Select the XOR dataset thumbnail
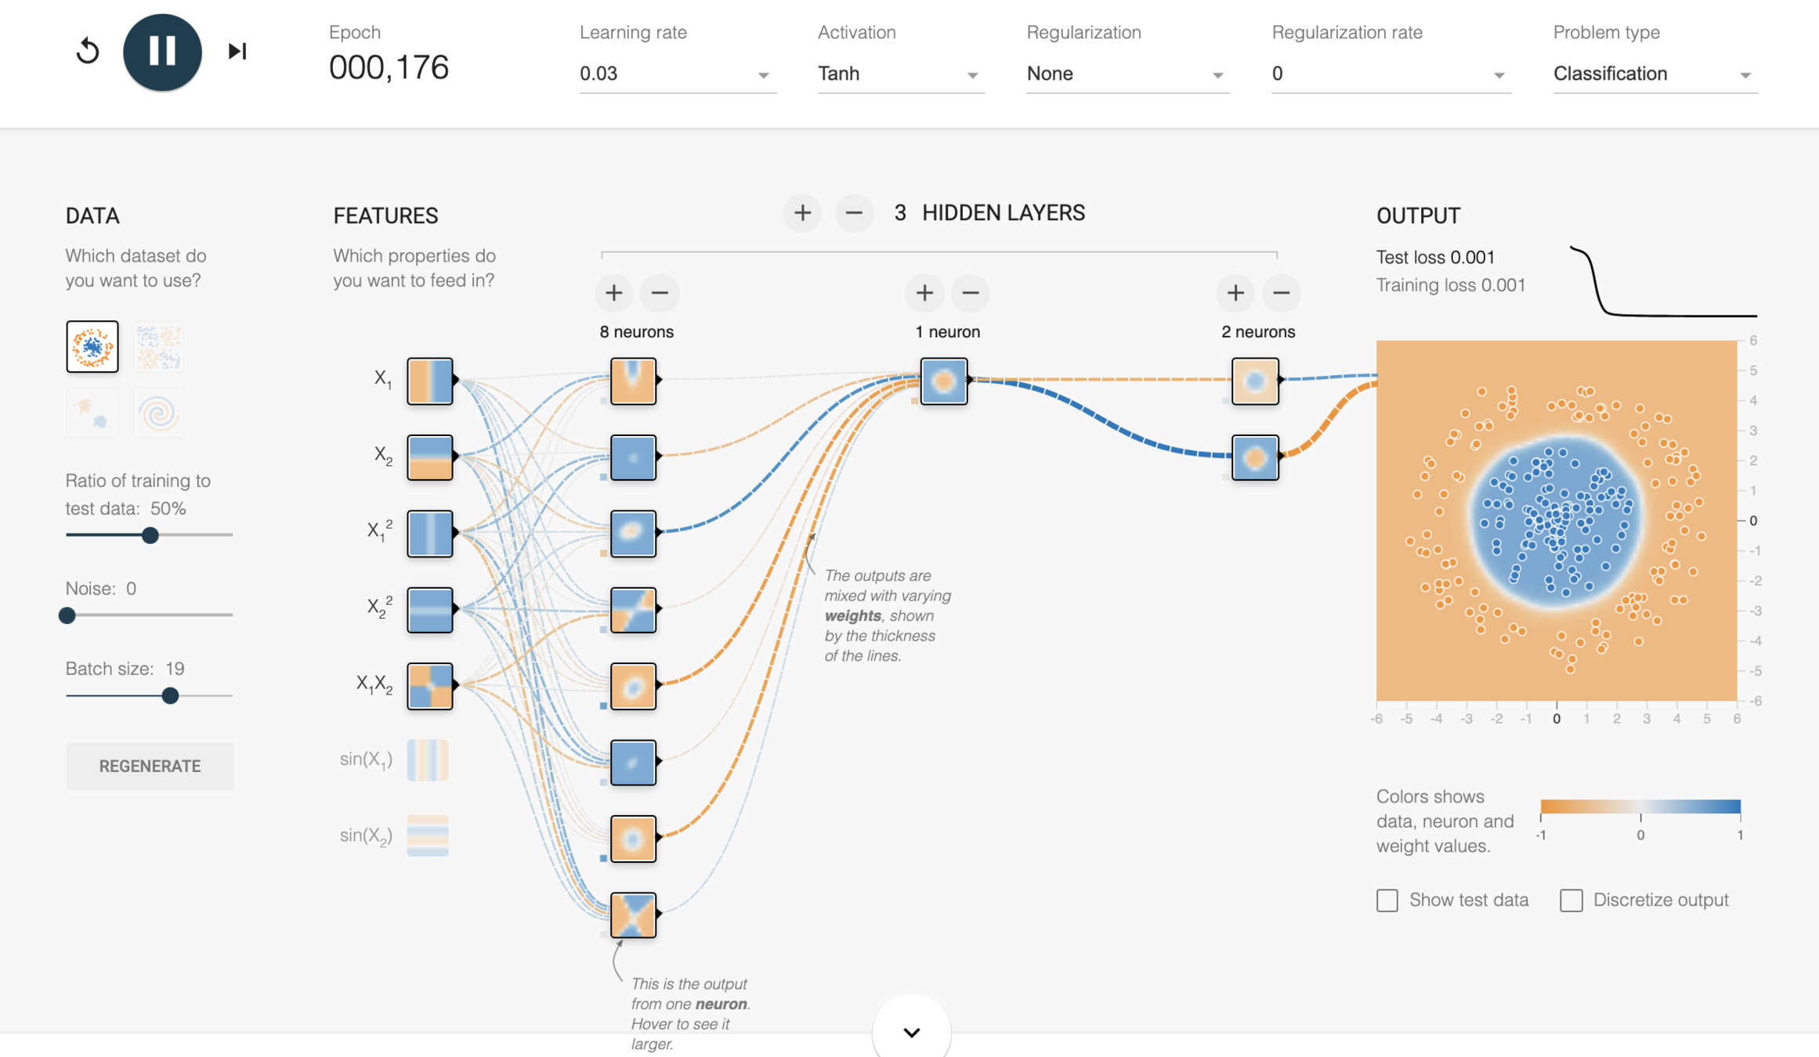Screen dimensions: 1819x1057 (x=158, y=346)
